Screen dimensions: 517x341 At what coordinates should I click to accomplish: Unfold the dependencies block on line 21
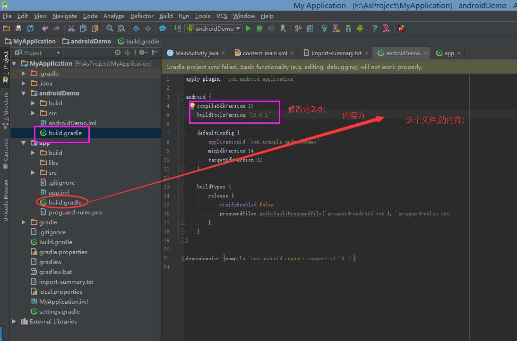183,259
